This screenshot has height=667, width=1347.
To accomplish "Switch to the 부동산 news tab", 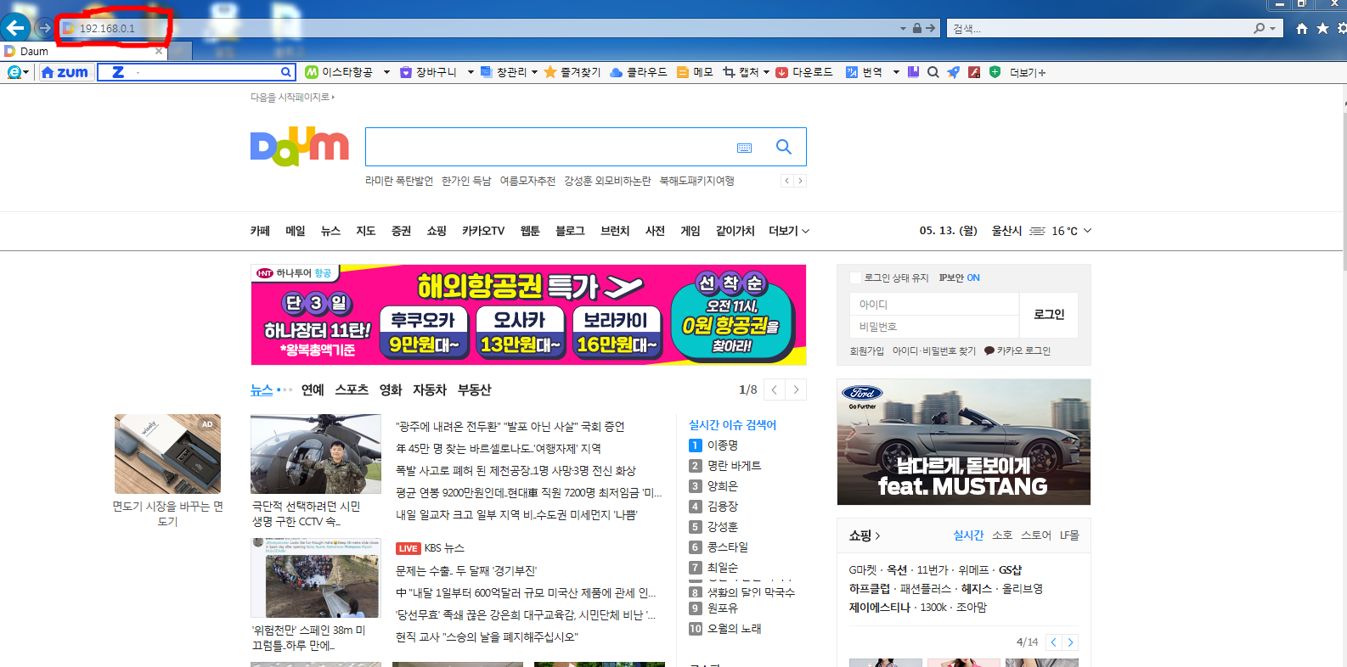I will click(x=474, y=390).
